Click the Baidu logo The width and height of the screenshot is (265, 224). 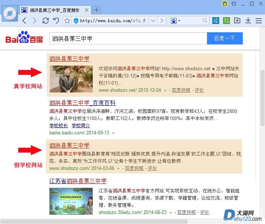[24, 37]
